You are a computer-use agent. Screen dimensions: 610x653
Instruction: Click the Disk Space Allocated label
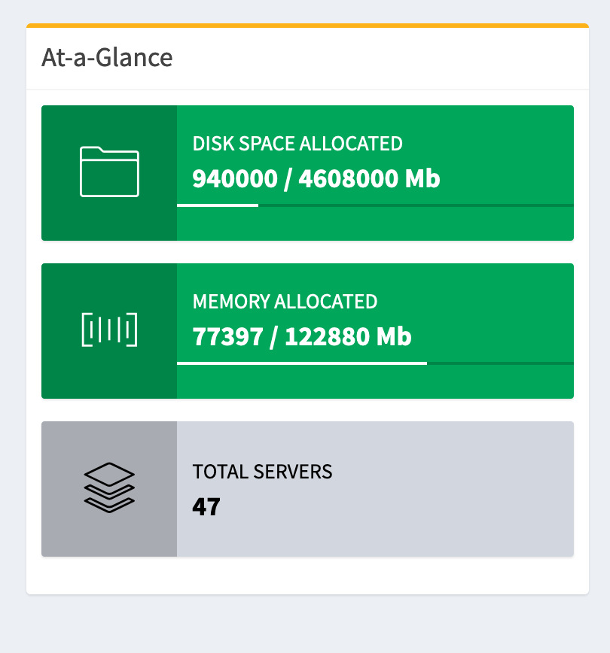(x=297, y=144)
